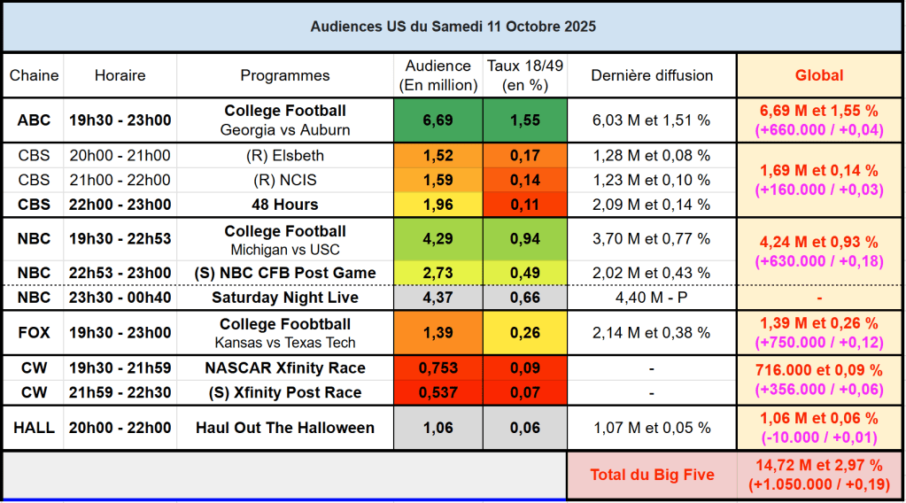Select the "48 Hours" program cell
Viewport: 906px width, 503px height.
285,205
